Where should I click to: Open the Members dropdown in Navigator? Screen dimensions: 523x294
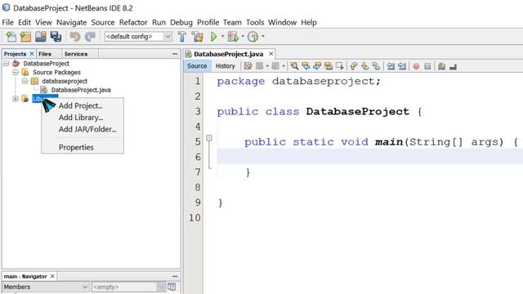(85, 287)
